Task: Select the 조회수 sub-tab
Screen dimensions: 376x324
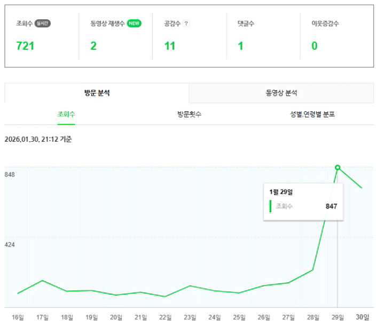Action: point(66,114)
